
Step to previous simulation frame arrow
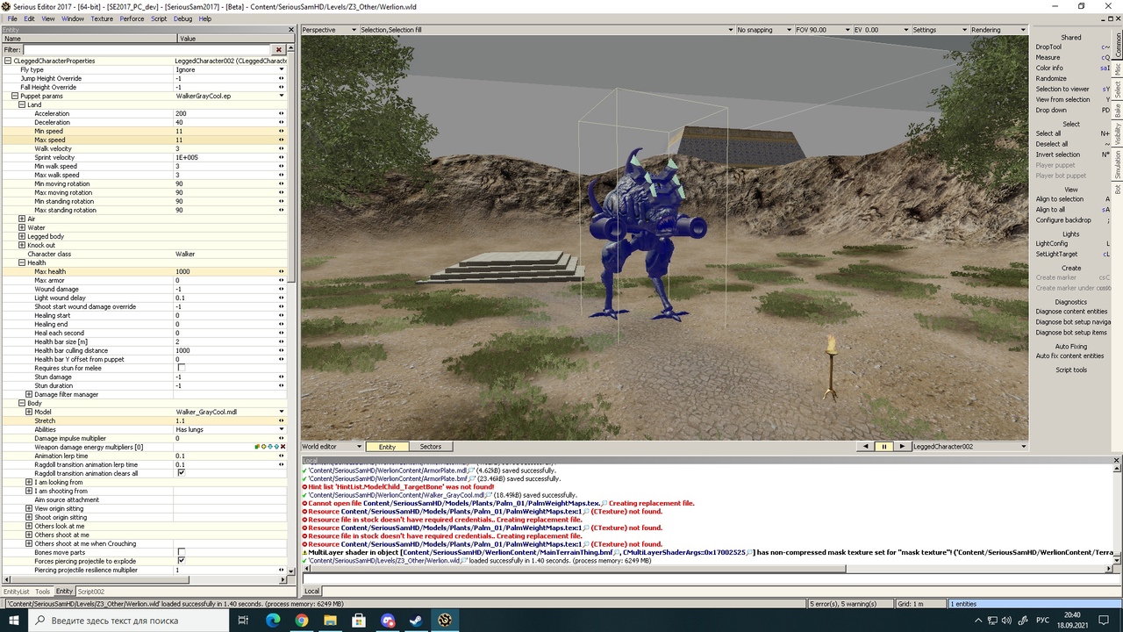coord(866,447)
